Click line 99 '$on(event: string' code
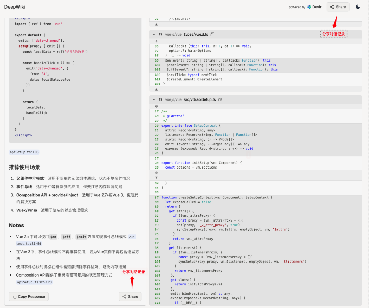Image resolution: width=369 pixels, height=308 pixels. click(x=218, y=61)
